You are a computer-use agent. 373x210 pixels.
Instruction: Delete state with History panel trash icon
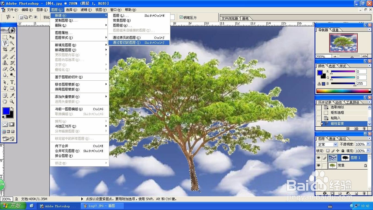(x=364, y=129)
